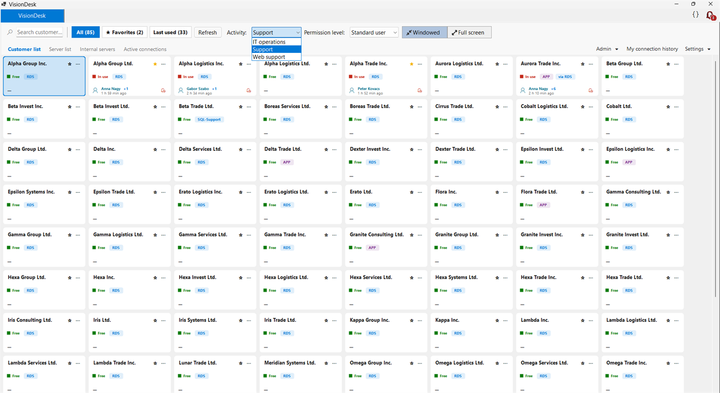Click the magnifier icon beside customer search
Image resolution: width=720 pixels, height=393 pixels.
[10, 33]
